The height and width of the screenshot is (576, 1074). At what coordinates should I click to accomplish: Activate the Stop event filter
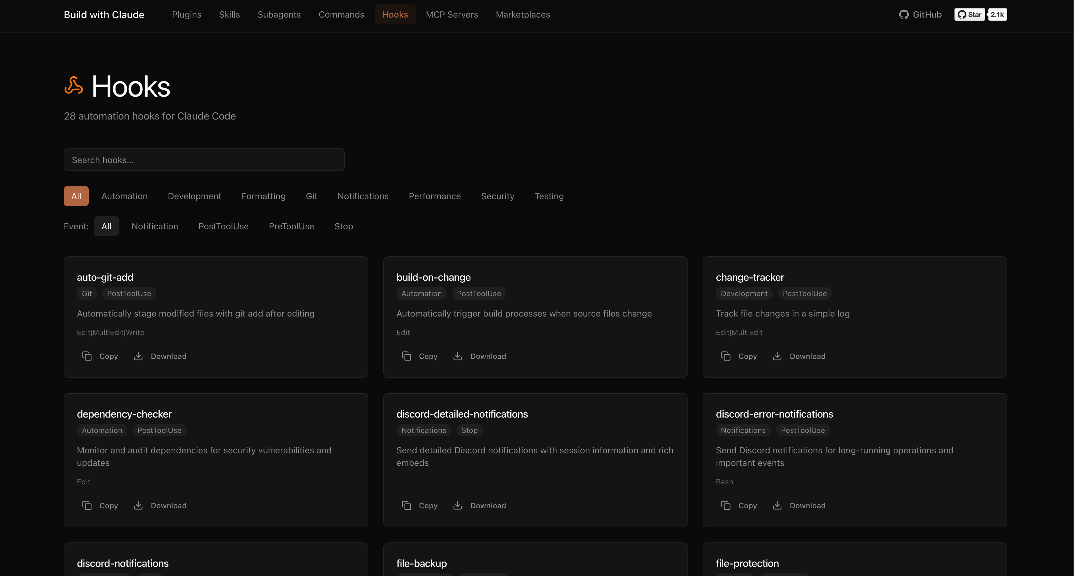tap(343, 226)
